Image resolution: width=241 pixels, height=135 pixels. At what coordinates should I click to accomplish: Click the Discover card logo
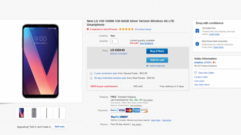point(144,110)
